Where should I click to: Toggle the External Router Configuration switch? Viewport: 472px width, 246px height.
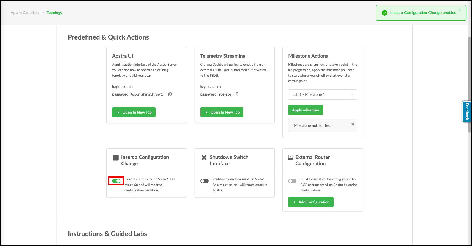[292, 181]
